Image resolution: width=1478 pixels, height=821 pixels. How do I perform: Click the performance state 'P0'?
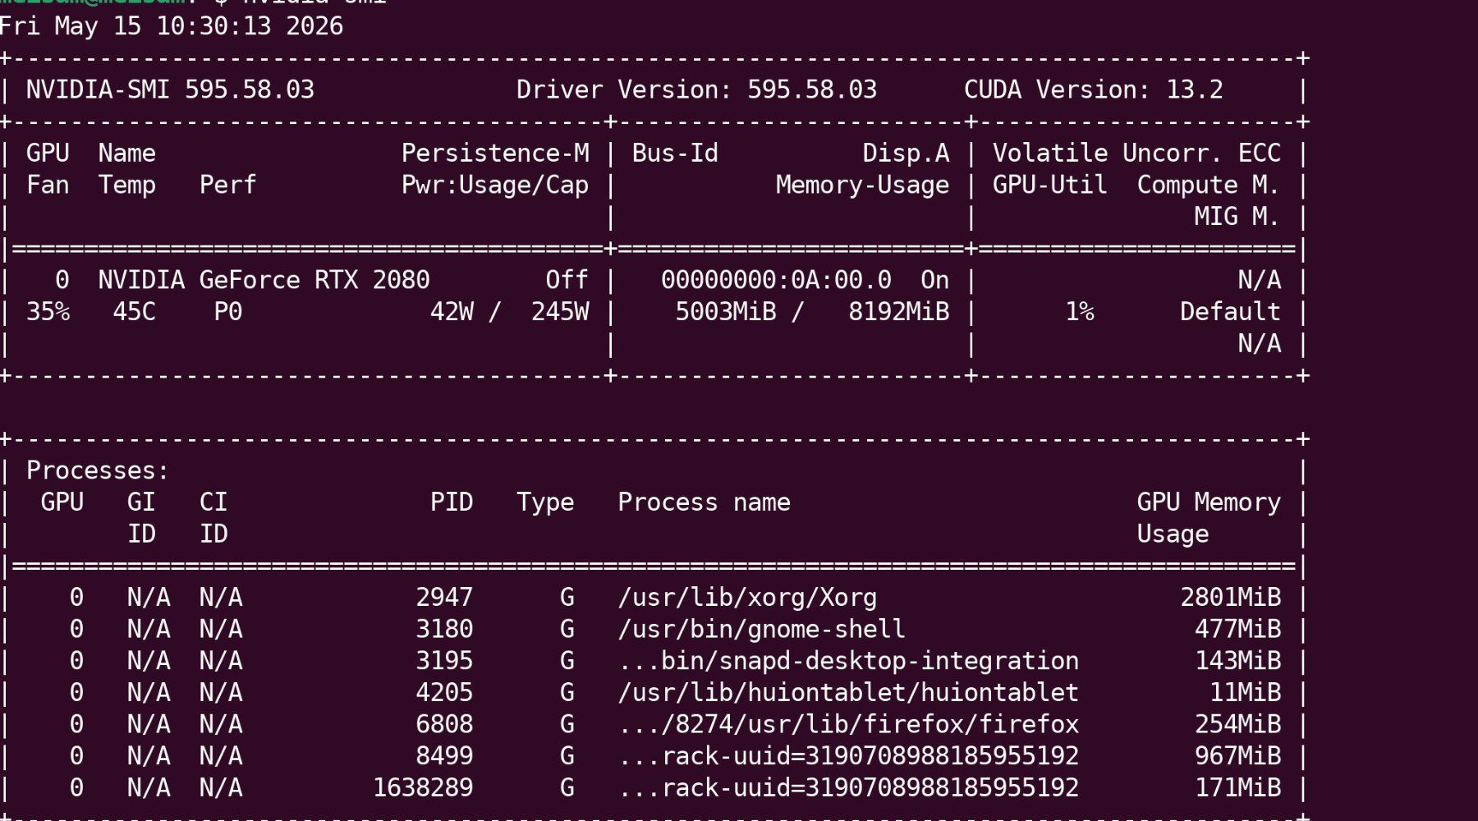(x=228, y=312)
